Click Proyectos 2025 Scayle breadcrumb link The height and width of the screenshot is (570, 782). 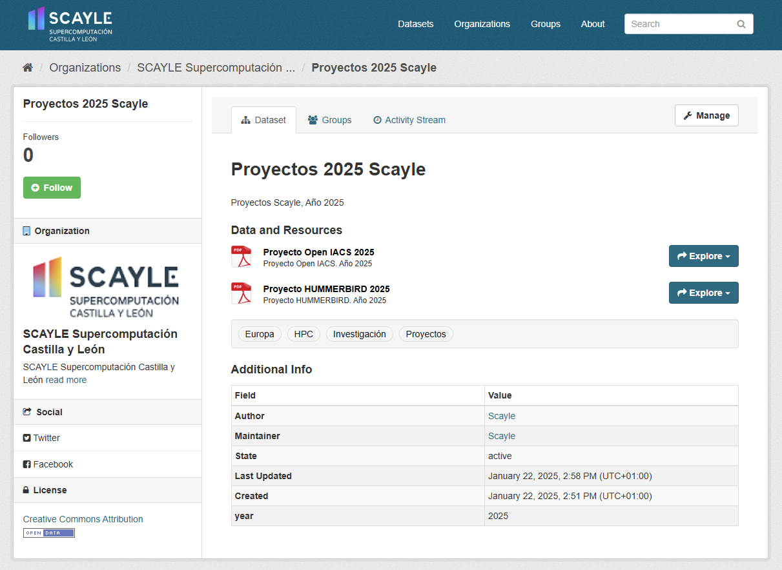[374, 68]
